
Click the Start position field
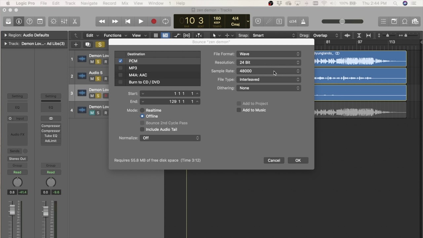click(x=170, y=94)
